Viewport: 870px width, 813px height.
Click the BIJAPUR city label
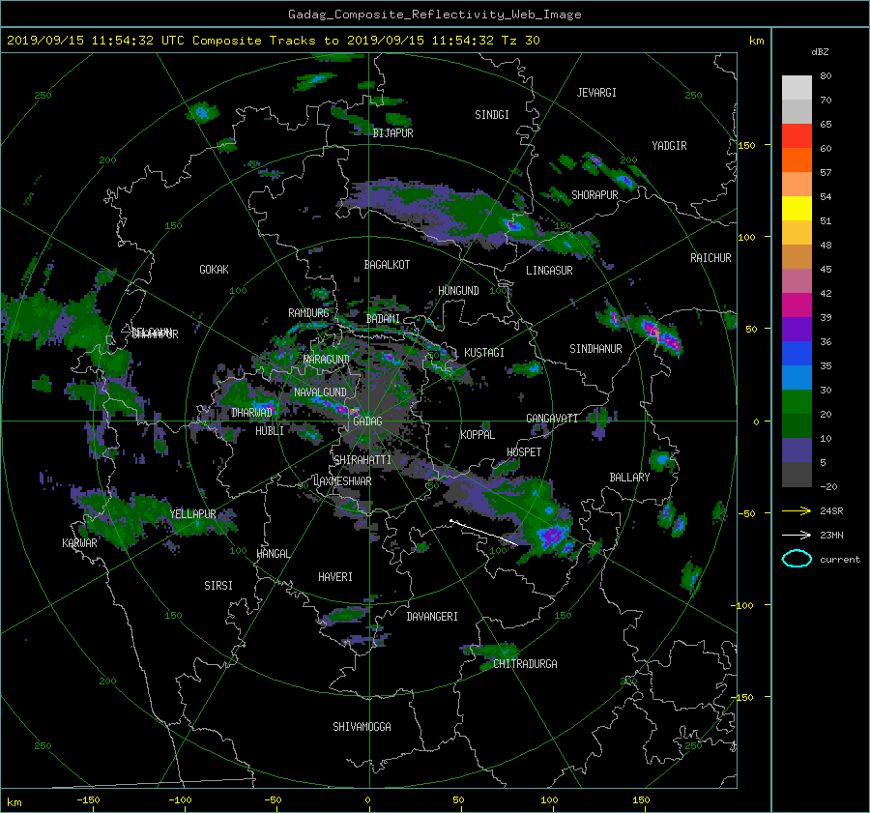coord(392,133)
